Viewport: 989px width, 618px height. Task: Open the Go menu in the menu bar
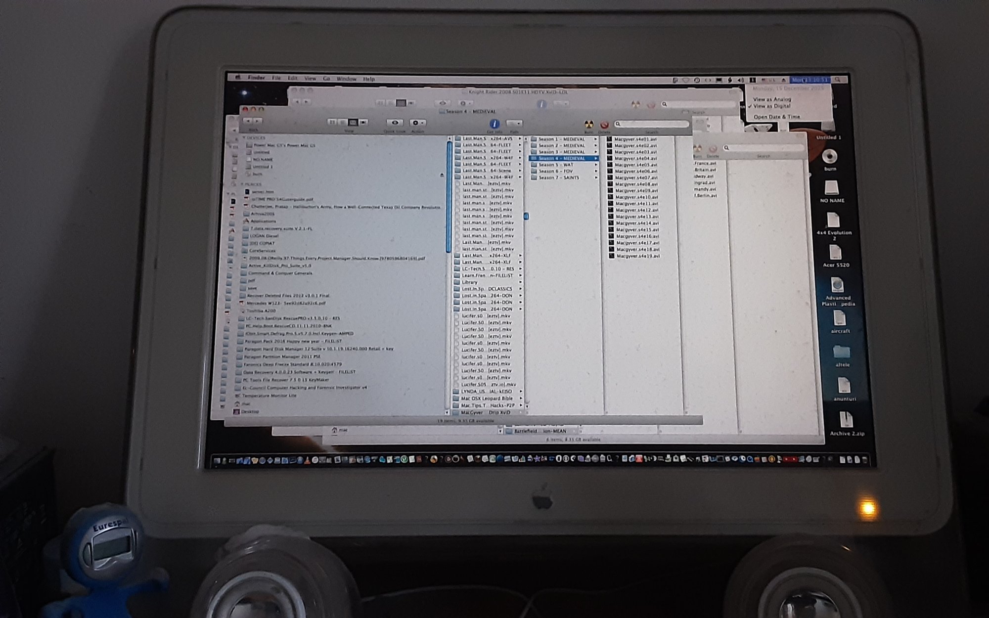(326, 79)
